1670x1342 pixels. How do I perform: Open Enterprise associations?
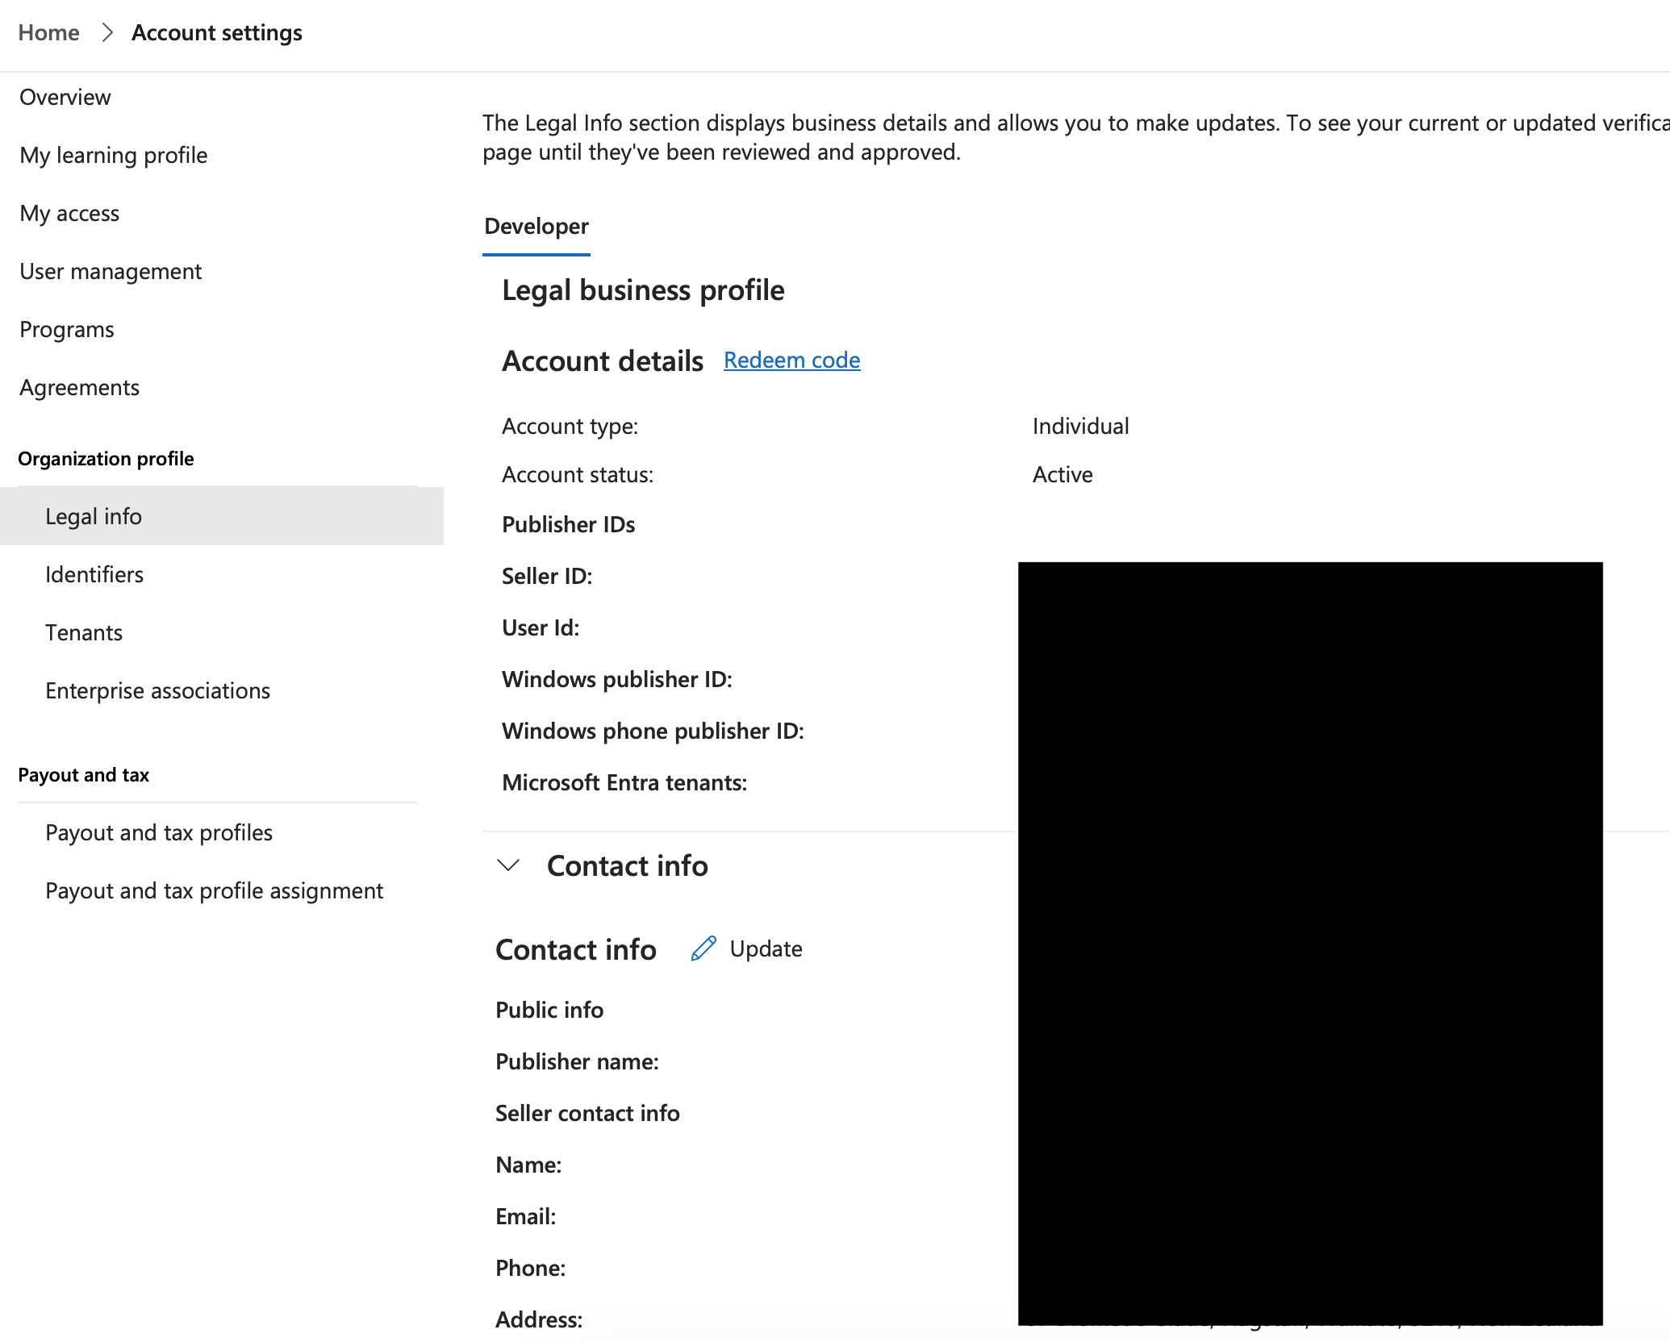coord(157,690)
